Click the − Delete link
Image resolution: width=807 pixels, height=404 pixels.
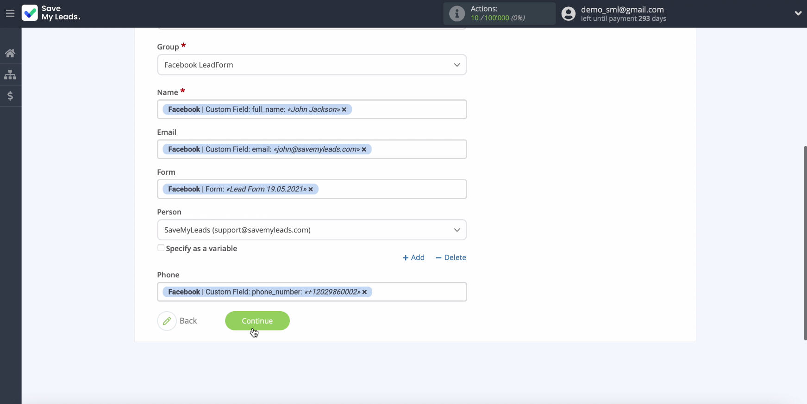coord(450,257)
